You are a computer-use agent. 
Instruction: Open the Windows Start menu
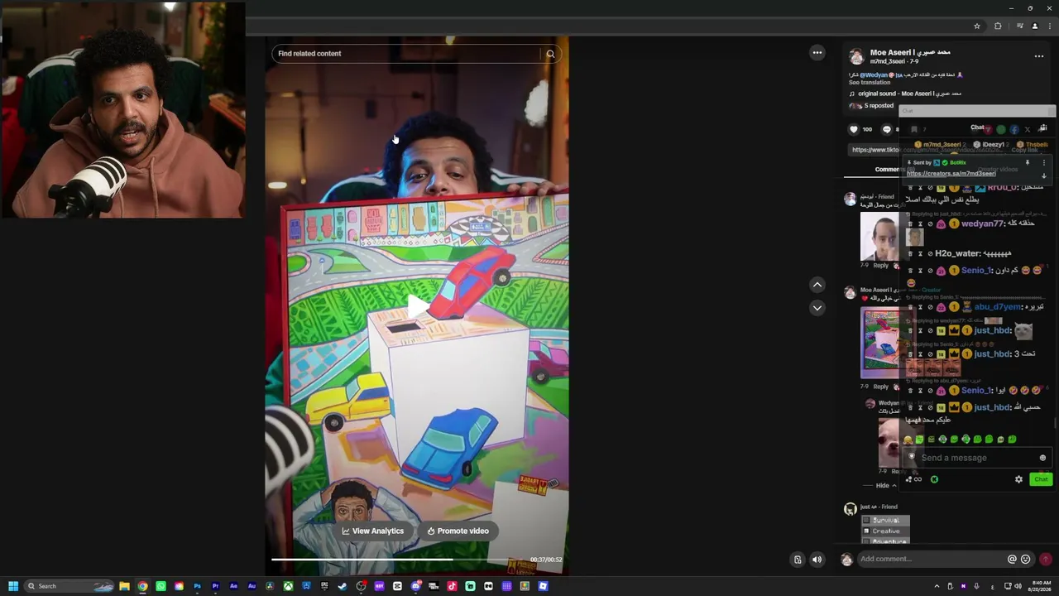13,586
